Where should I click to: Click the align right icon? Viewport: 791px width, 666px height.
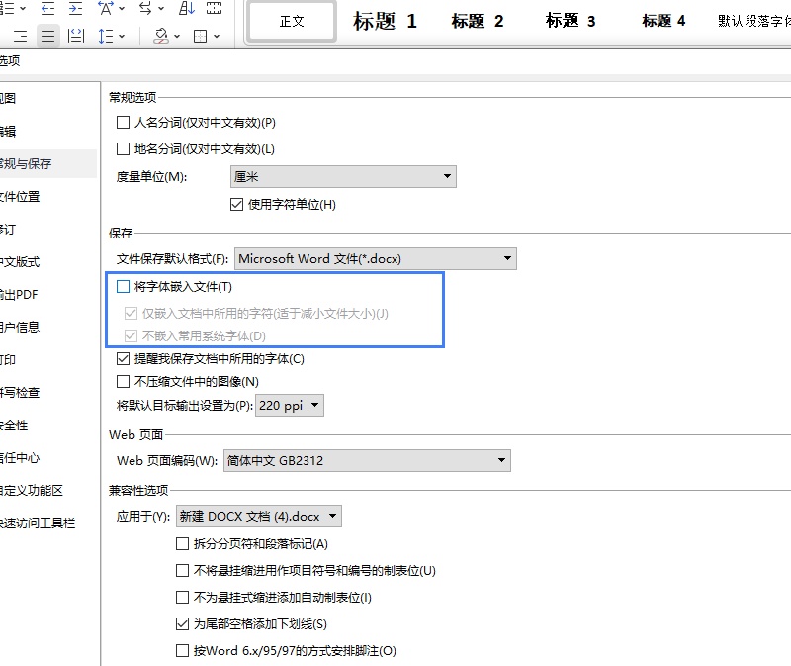click(x=21, y=36)
